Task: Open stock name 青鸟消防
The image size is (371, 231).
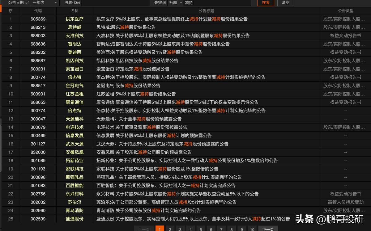Action: (x=75, y=211)
